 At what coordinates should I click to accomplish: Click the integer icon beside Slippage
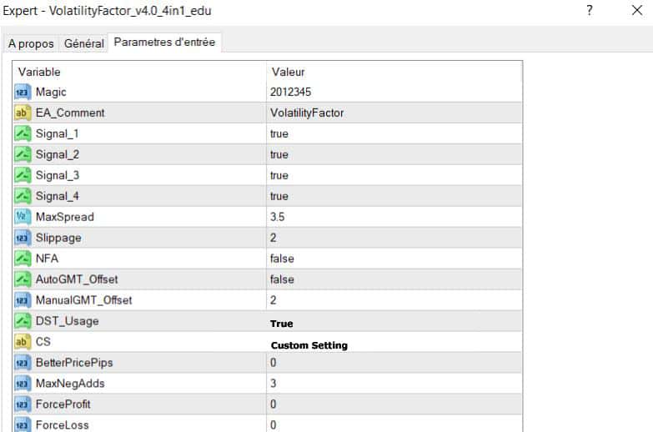click(23, 238)
